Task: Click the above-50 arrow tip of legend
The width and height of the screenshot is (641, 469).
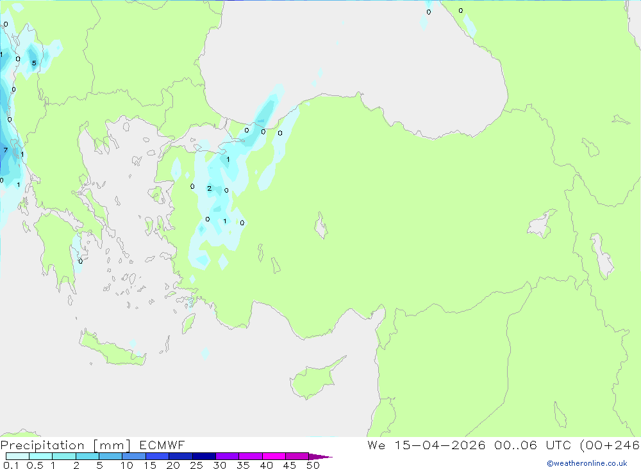Action: 320,457
